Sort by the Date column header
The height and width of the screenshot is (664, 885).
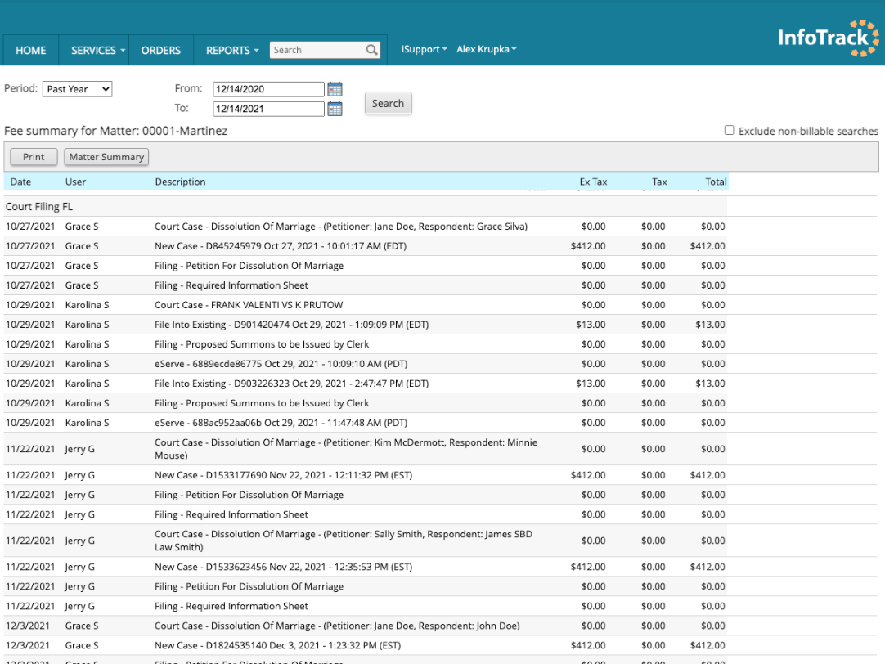20,182
